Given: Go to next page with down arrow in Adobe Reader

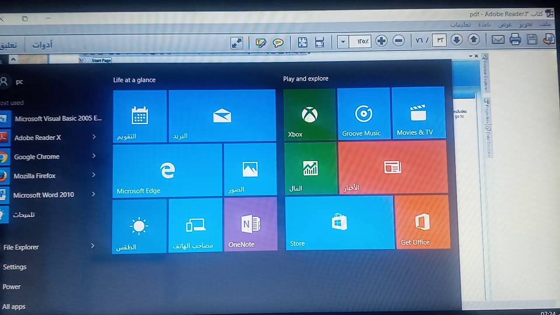Looking at the screenshot, I should [x=456, y=40].
